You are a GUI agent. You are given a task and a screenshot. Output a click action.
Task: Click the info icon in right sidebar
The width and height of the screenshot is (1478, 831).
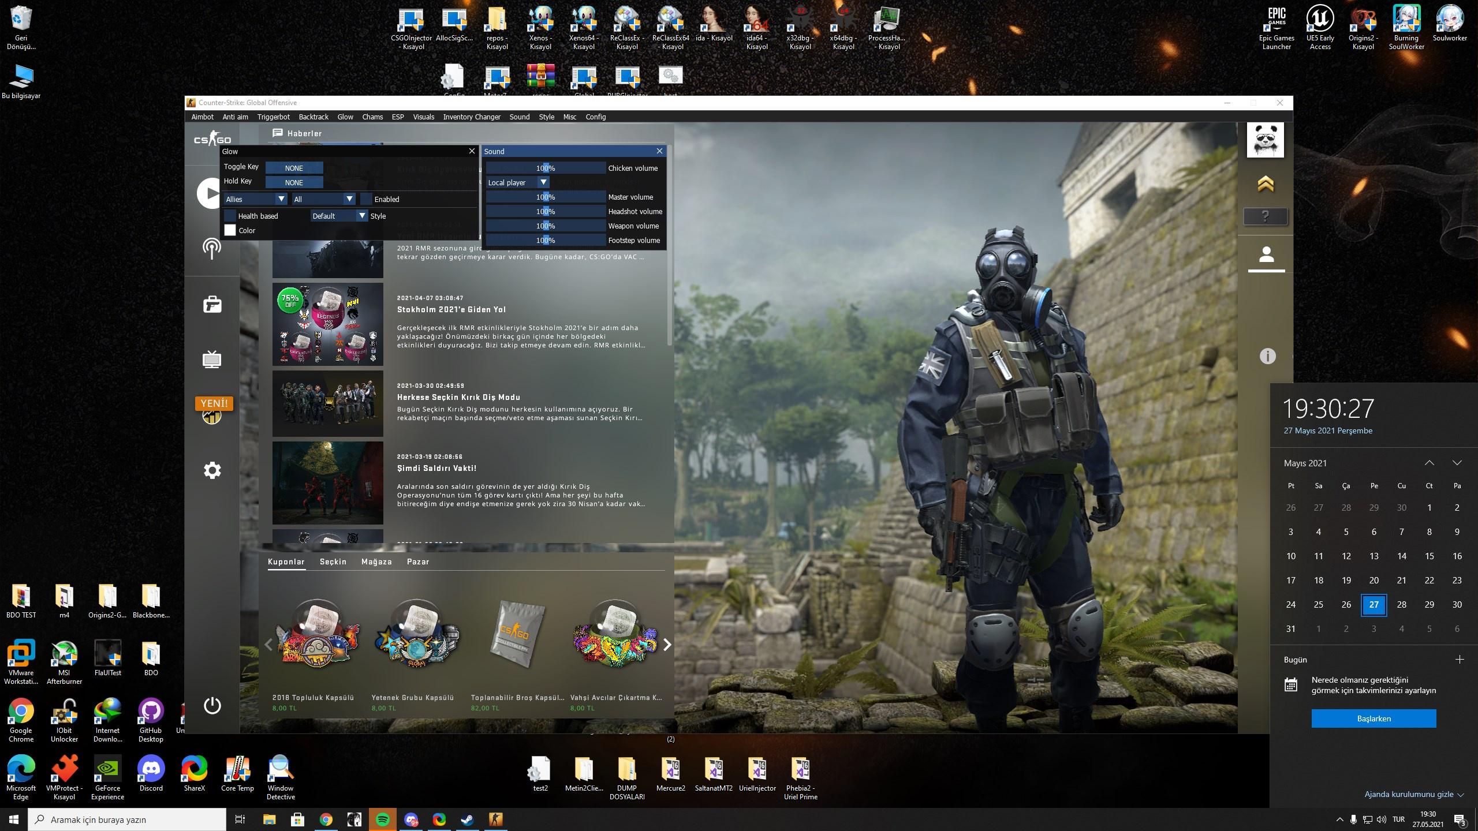(x=1267, y=356)
